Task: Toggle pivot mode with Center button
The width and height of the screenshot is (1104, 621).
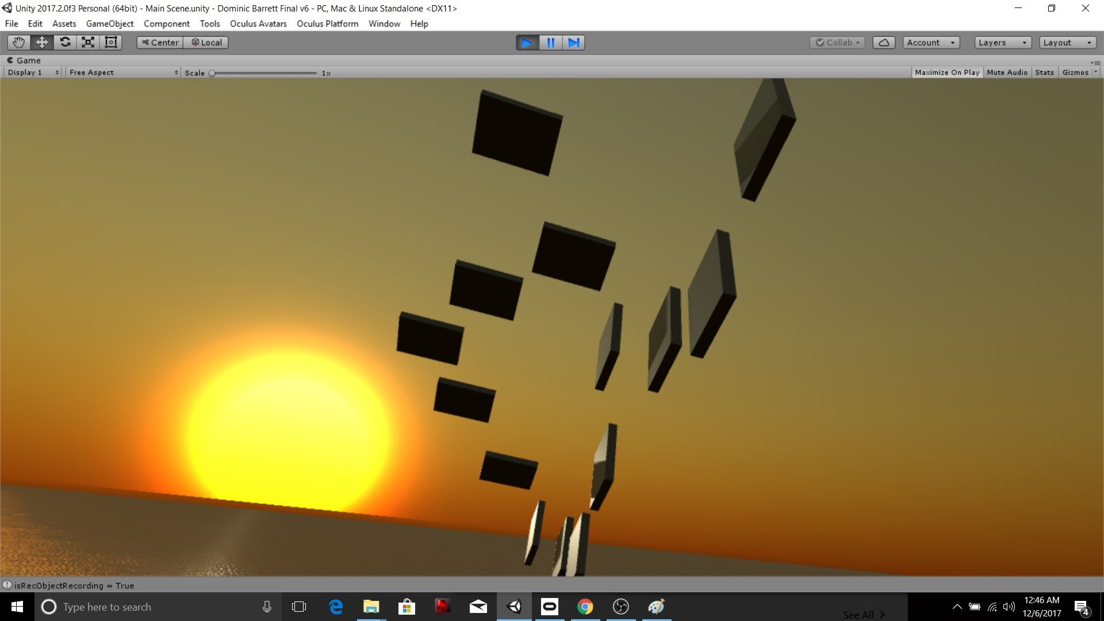Action: pos(160,43)
